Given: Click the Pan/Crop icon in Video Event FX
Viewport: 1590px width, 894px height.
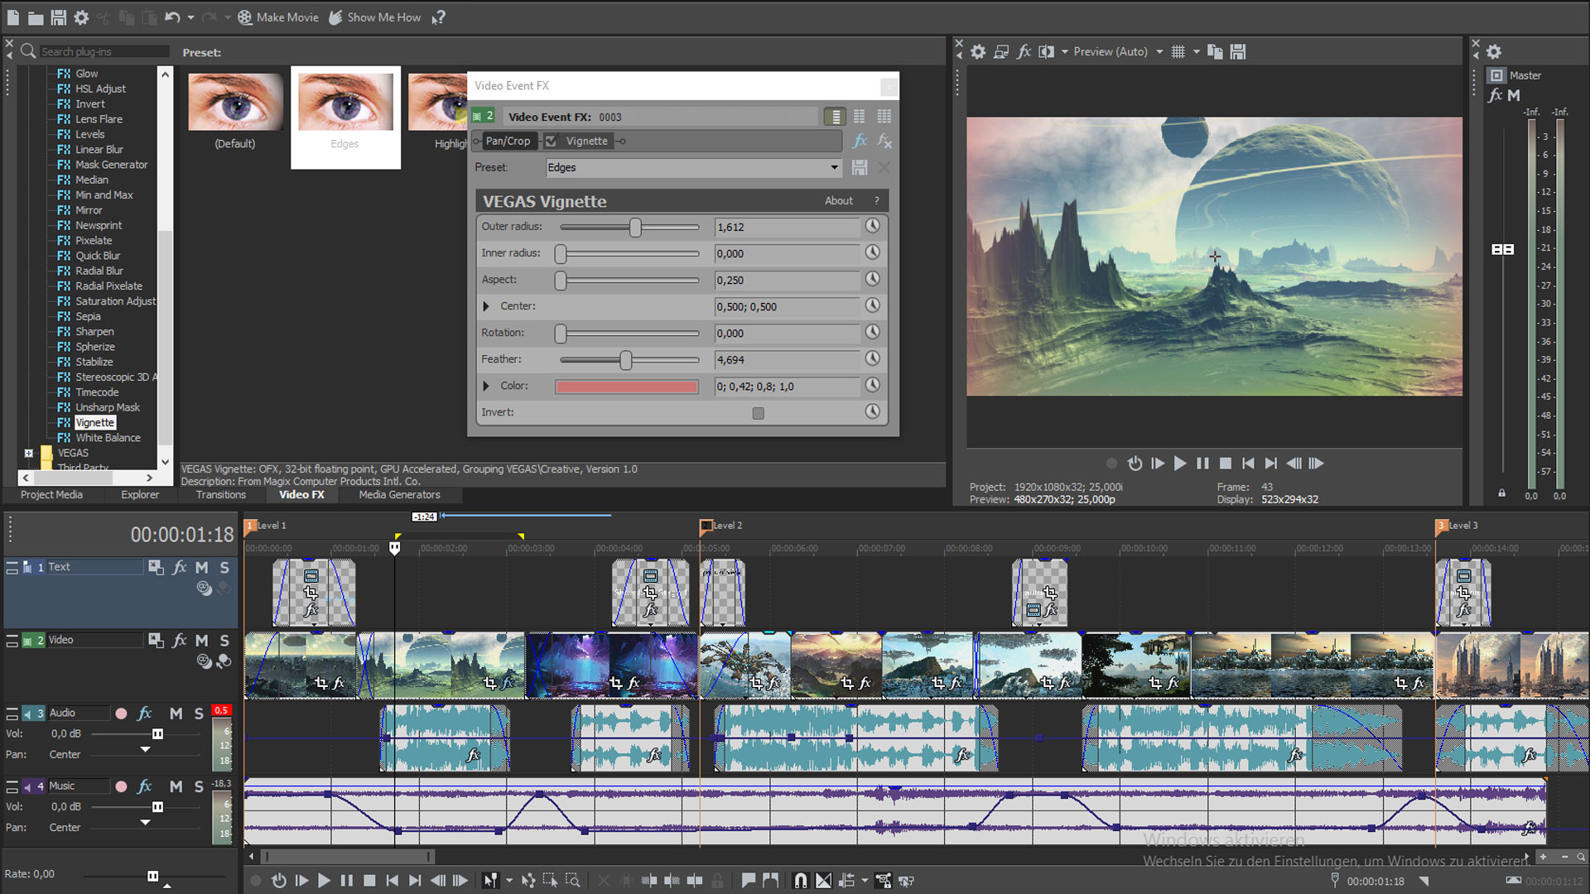Looking at the screenshot, I should point(507,140).
